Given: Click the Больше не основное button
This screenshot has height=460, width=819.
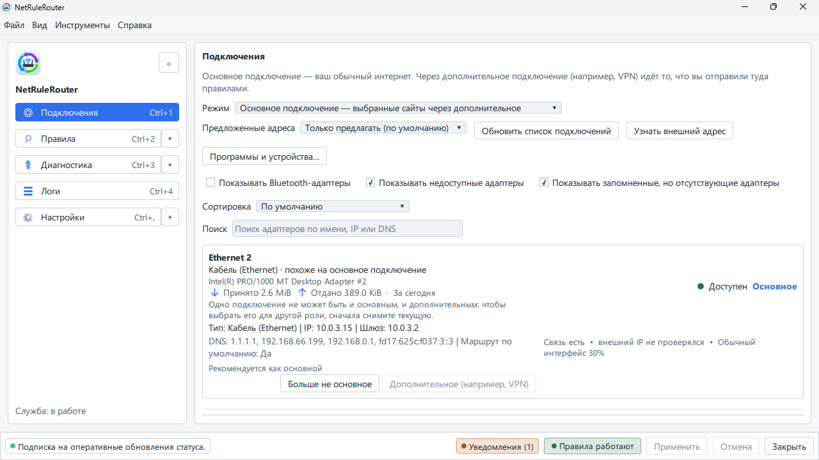Looking at the screenshot, I should coord(330,384).
